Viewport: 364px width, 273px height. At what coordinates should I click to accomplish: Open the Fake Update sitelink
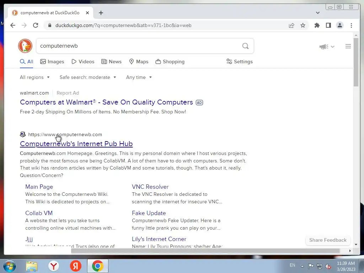click(x=149, y=213)
